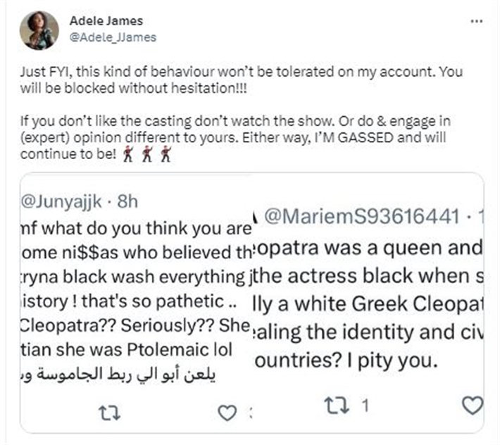The image size is (500, 445).
Task: Click the first dancing emoji in the tweet
Action: [x=129, y=153]
